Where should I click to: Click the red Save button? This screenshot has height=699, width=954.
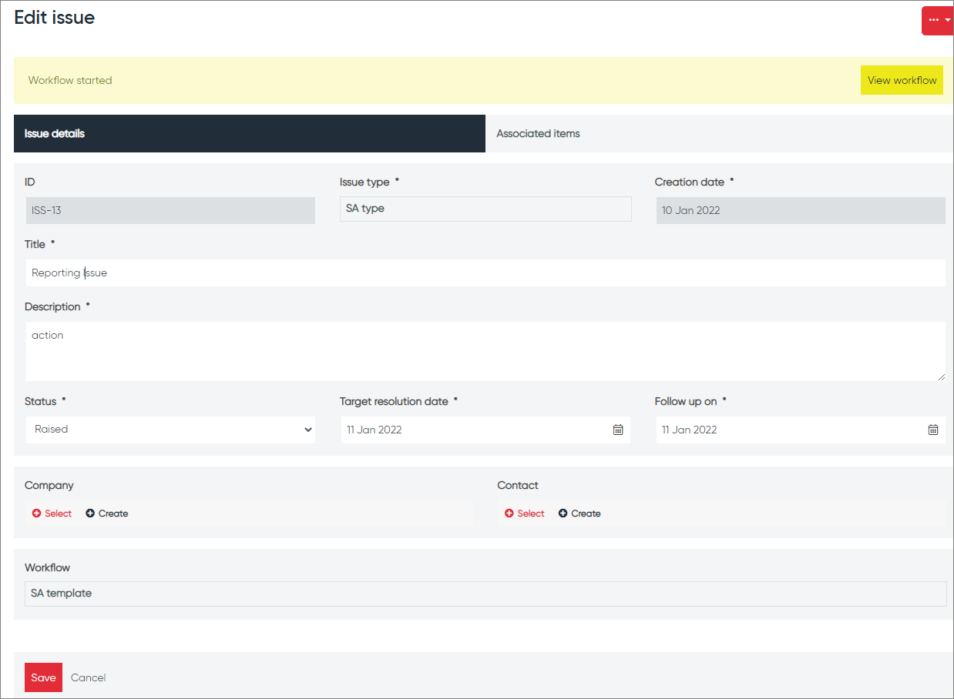coord(43,677)
